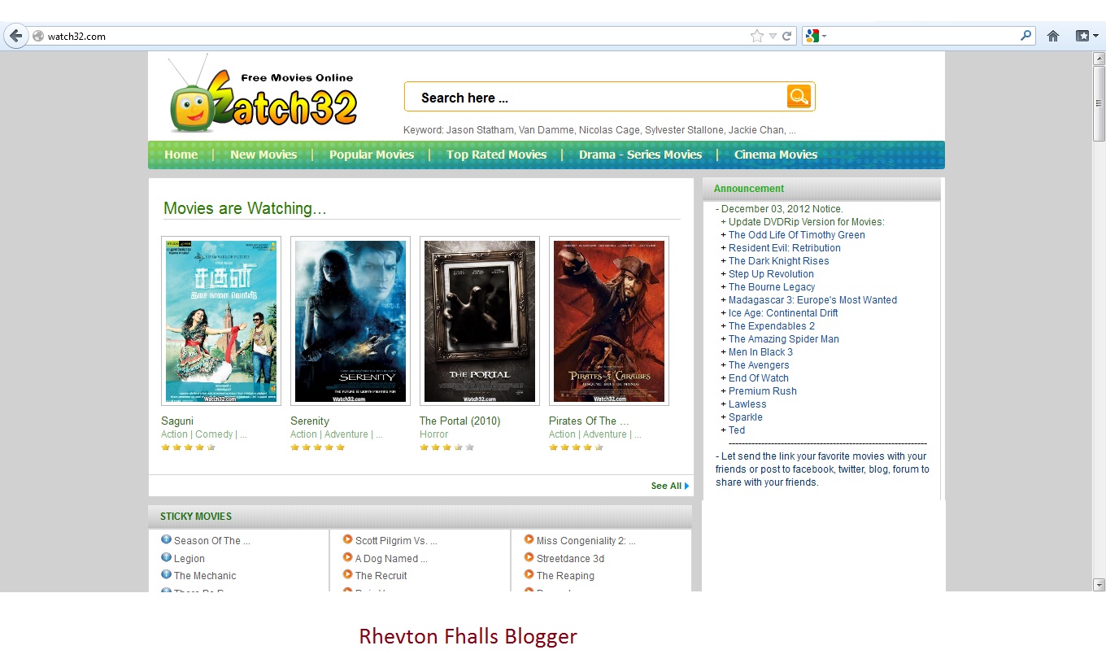Open Premium Rush link
This screenshot has width=1106, height=663.
pyautogui.click(x=763, y=391)
